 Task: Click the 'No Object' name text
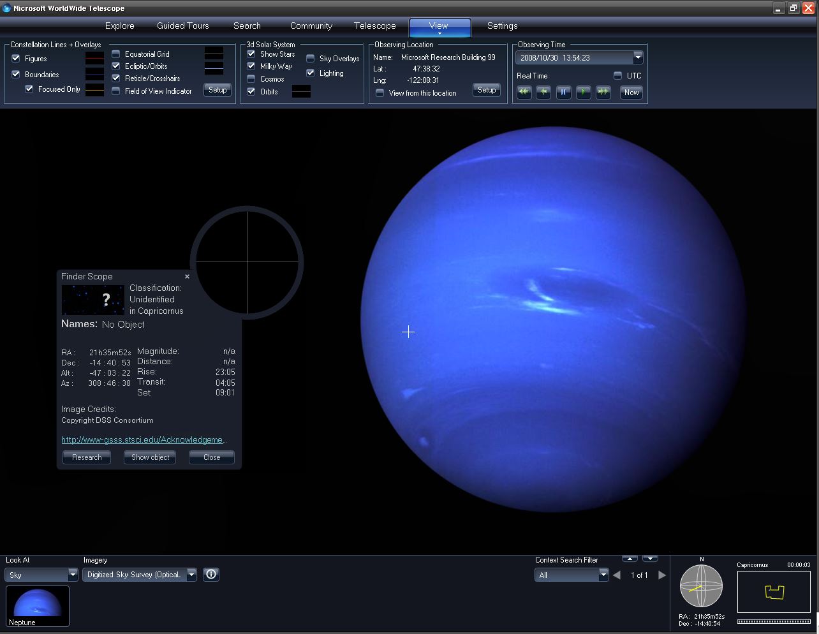pos(123,324)
